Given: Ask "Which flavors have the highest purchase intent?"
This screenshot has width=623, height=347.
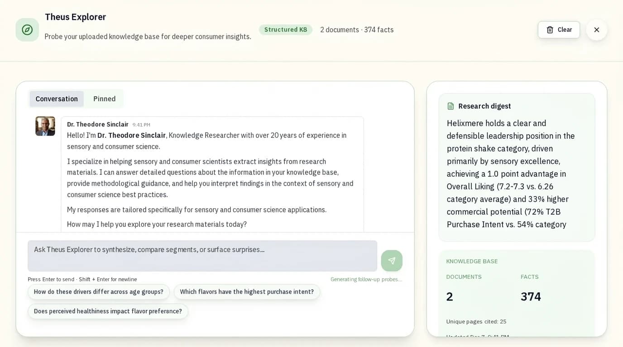Looking at the screenshot, I should click(x=247, y=292).
